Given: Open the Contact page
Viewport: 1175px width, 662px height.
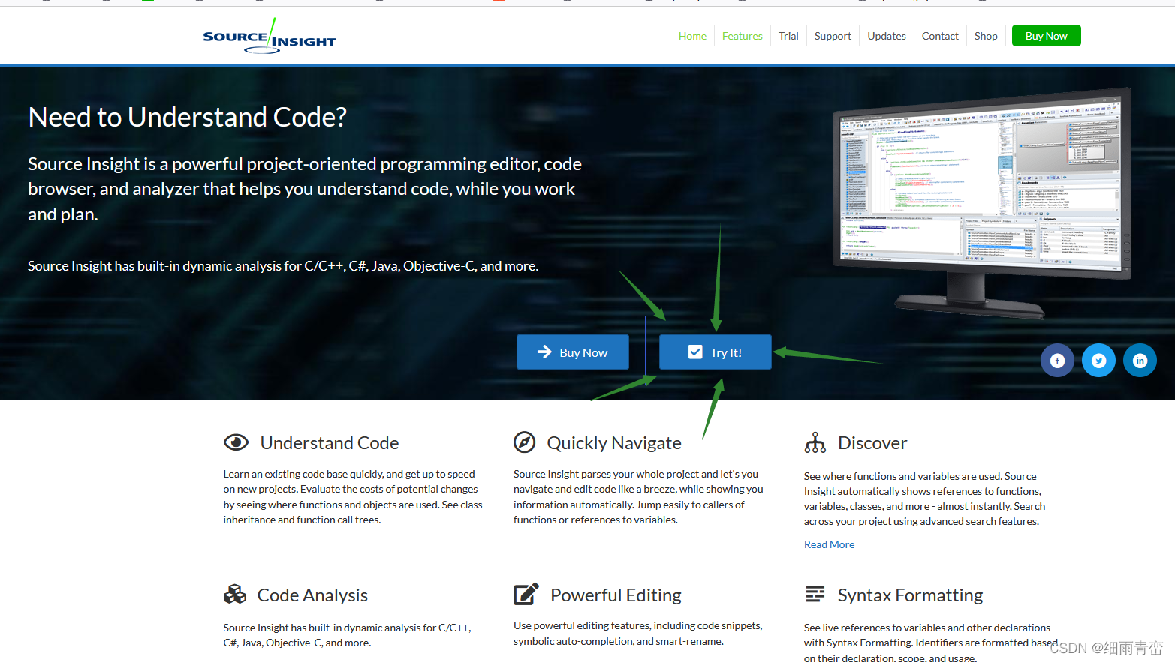Looking at the screenshot, I should pos(940,36).
